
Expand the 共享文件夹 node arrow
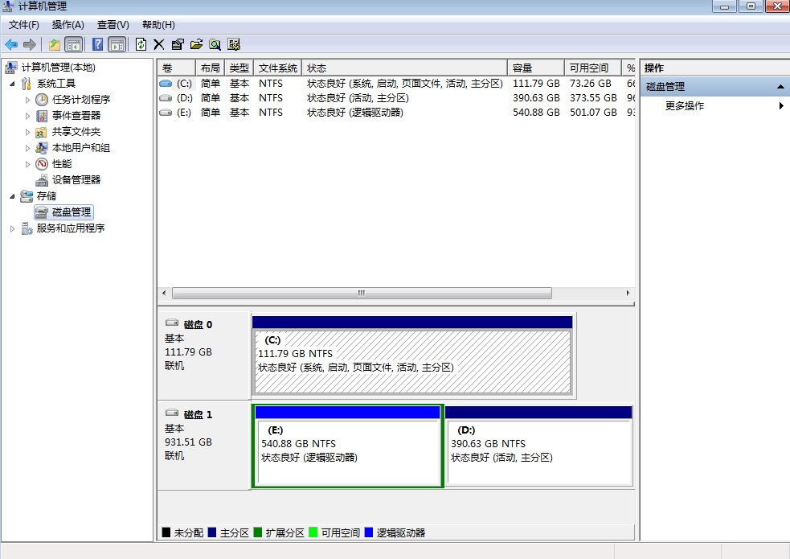tap(27, 132)
